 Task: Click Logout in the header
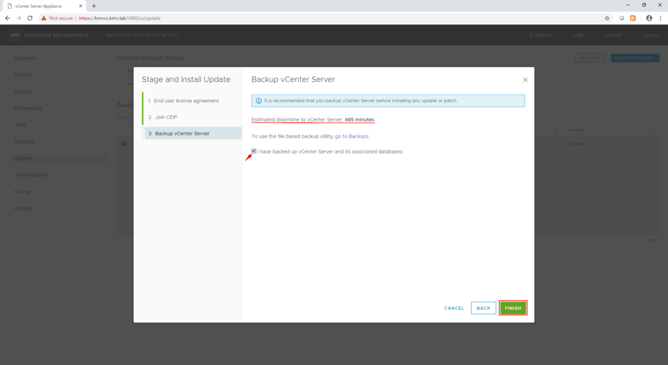pyautogui.click(x=651, y=35)
